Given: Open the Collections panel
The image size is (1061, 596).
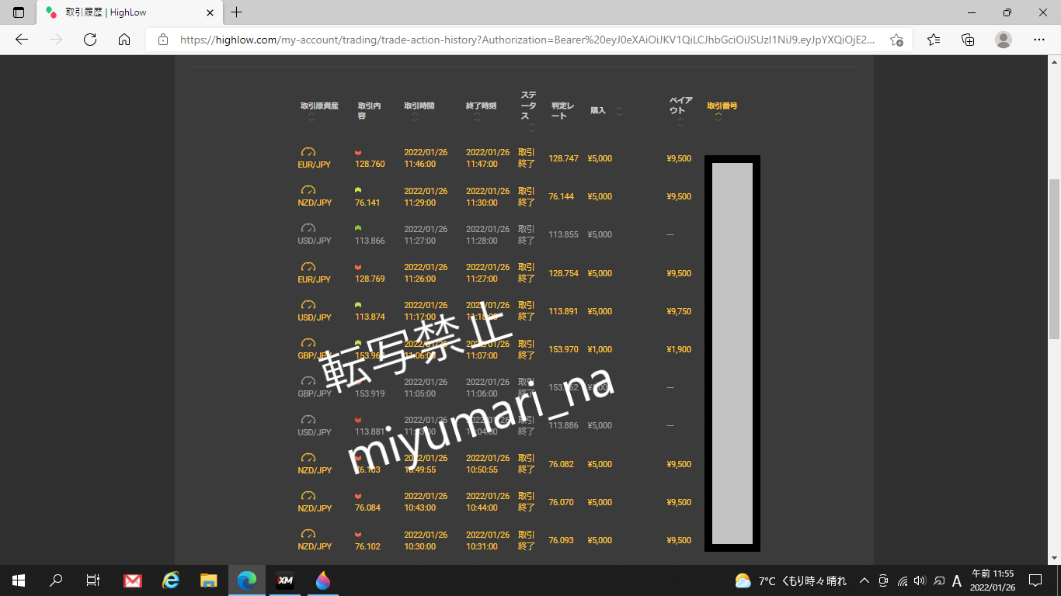Looking at the screenshot, I should point(968,40).
